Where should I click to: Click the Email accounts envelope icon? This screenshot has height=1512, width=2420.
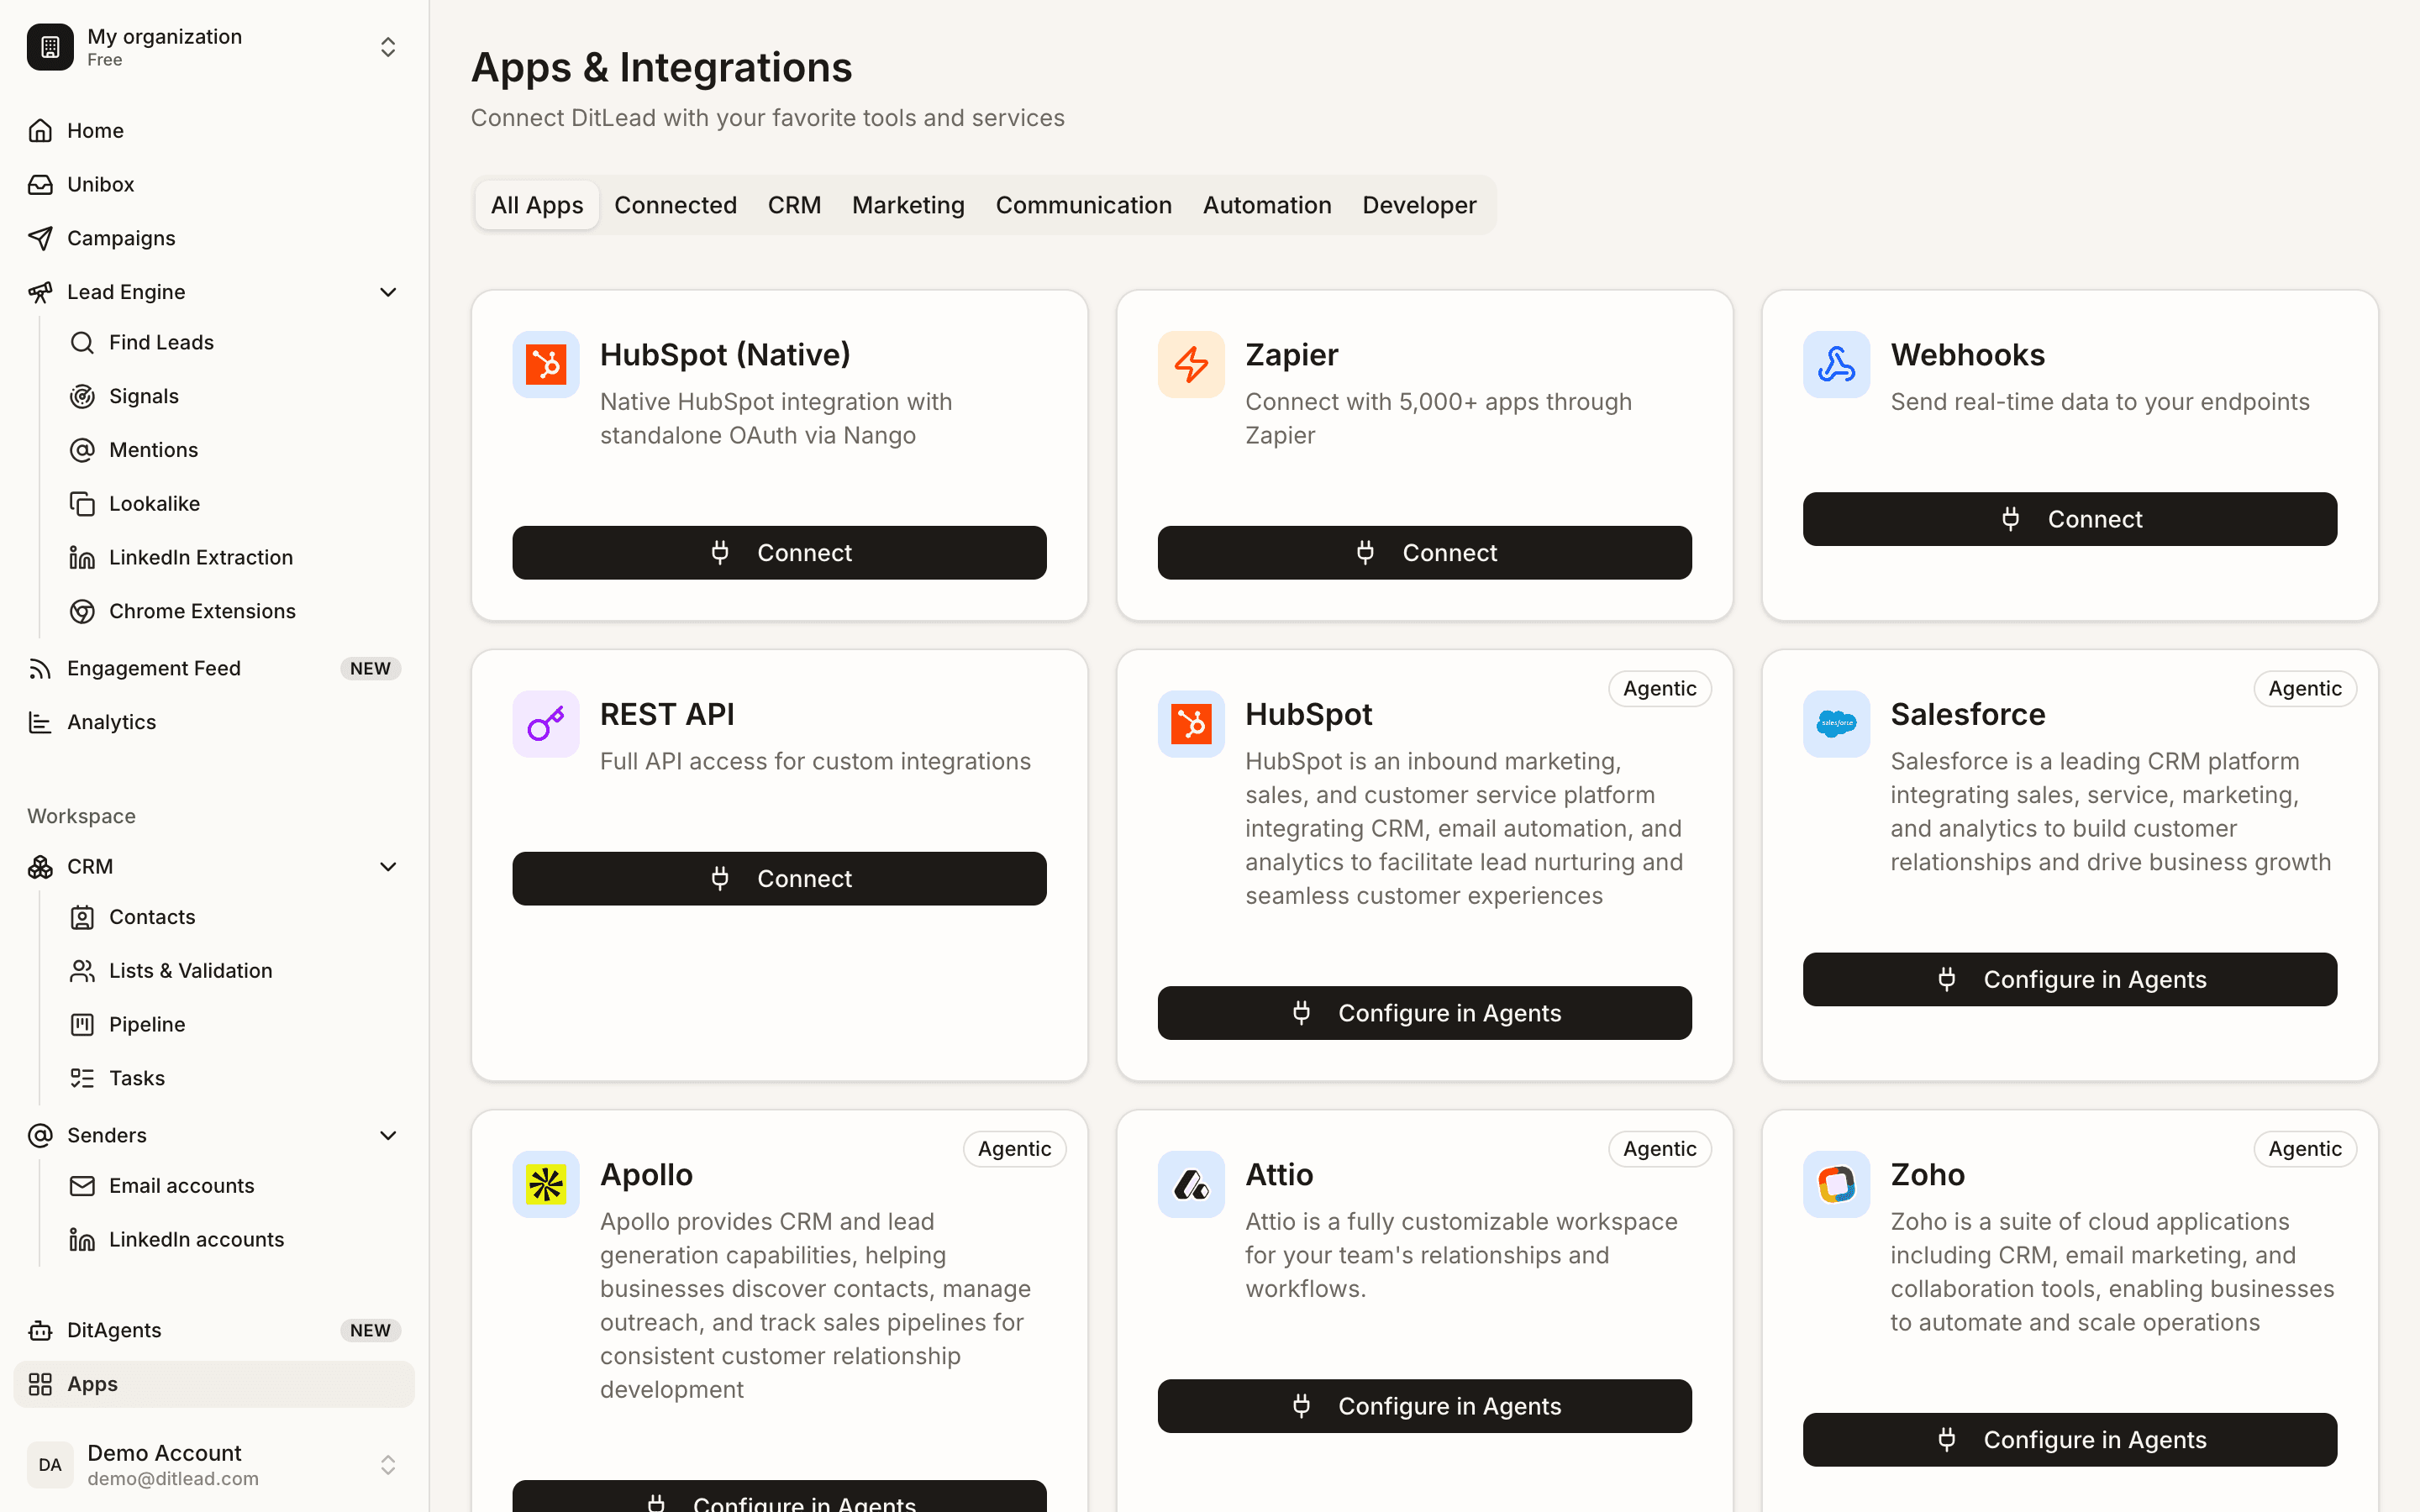click(82, 1186)
